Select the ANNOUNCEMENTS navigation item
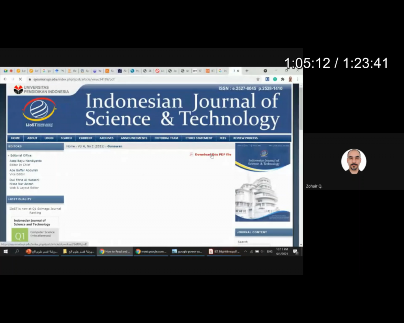The image size is (404, 323). click(x=134, y=138)
